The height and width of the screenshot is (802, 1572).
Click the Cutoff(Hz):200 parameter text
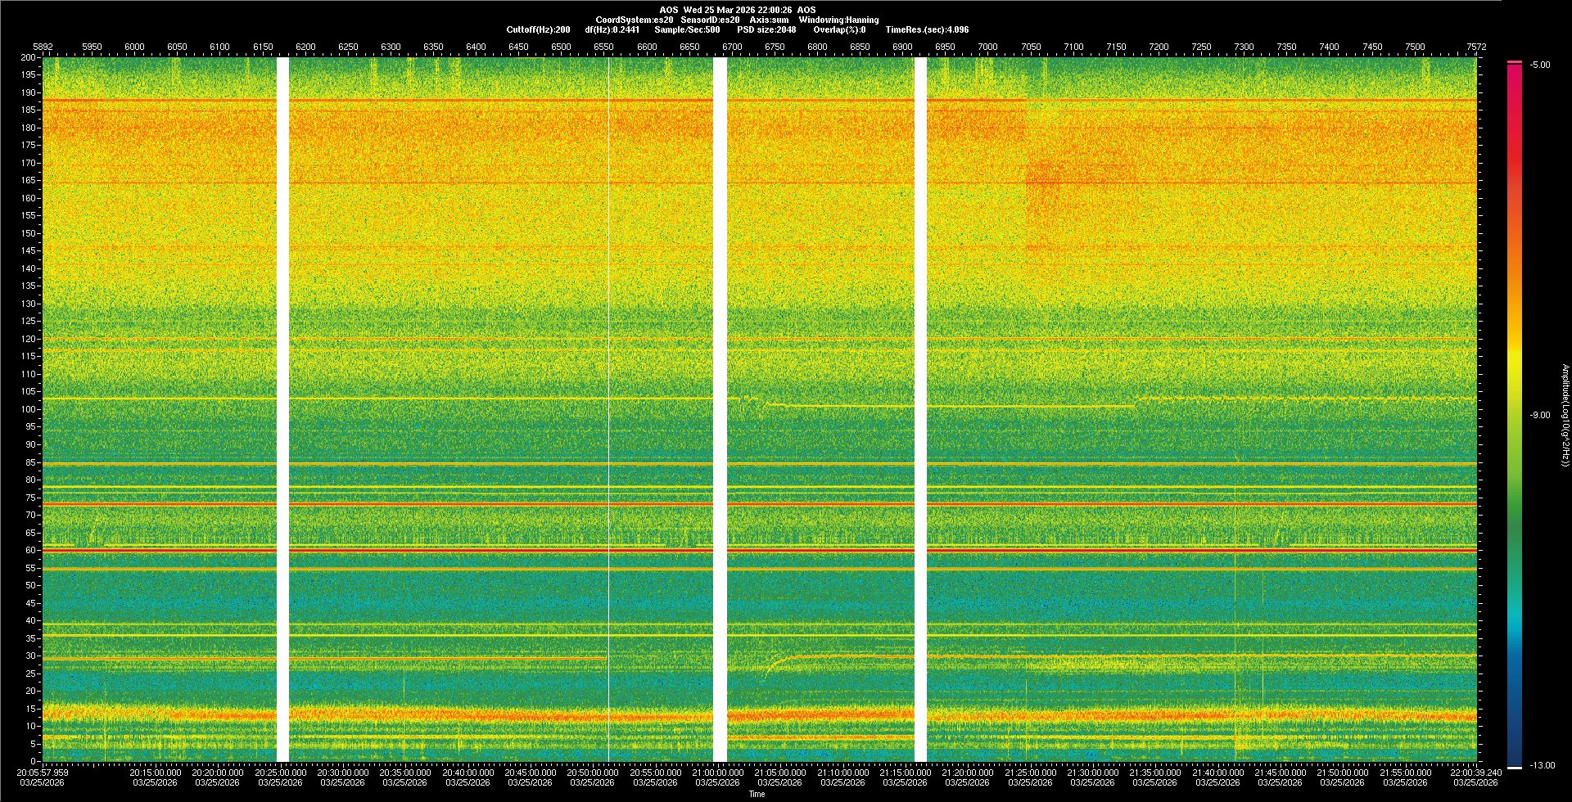click(x=538, y=29)
